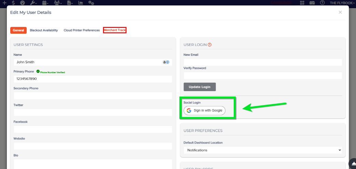The image size is (356, 169).
Task: Switch to the Blackout Availability tab
Action: click(44, 30)
